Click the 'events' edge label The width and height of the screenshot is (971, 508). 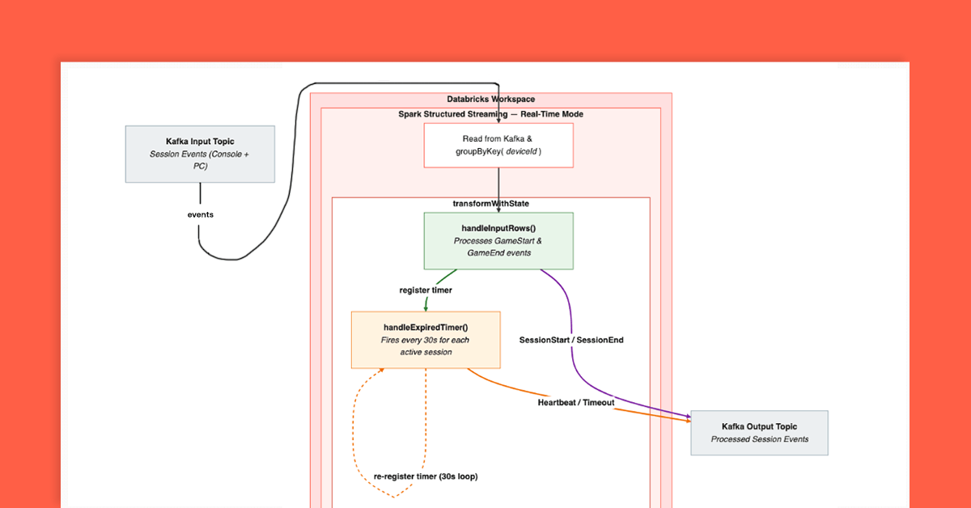[x=200, y=215]
